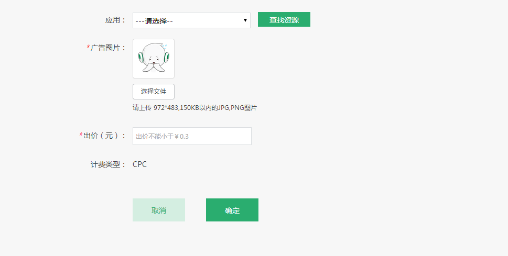Select the CPC billing type text
This screenshot has height=256, width=508.
coord(139,164)
